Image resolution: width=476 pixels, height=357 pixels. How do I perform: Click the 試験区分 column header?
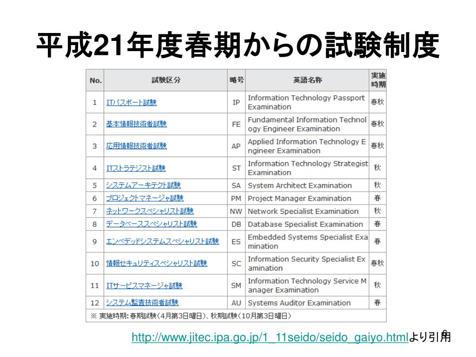(x=166, y=80)
